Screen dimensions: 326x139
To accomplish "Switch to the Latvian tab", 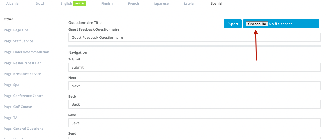I will pos(190,4).
